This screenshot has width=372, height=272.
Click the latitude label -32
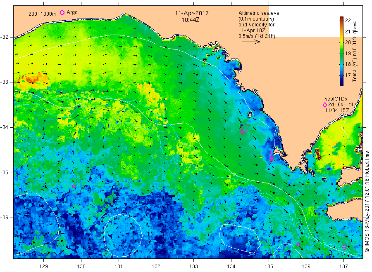click(x=5, y=37)
